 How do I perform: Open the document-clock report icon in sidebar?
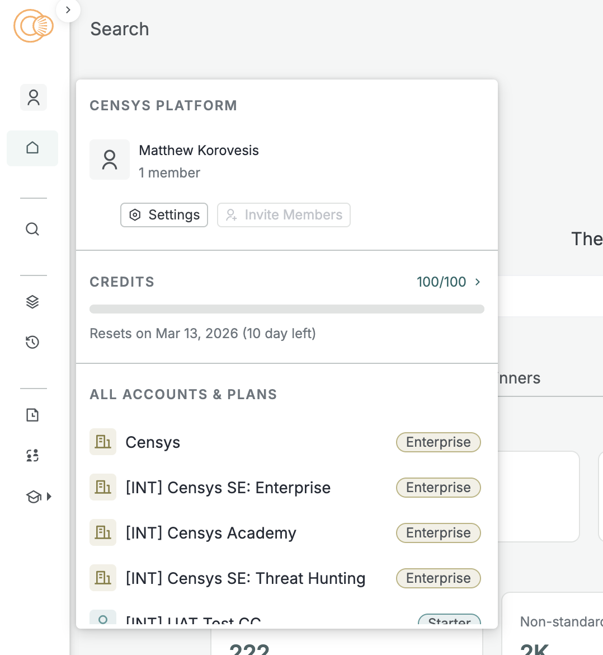[32, 415]
